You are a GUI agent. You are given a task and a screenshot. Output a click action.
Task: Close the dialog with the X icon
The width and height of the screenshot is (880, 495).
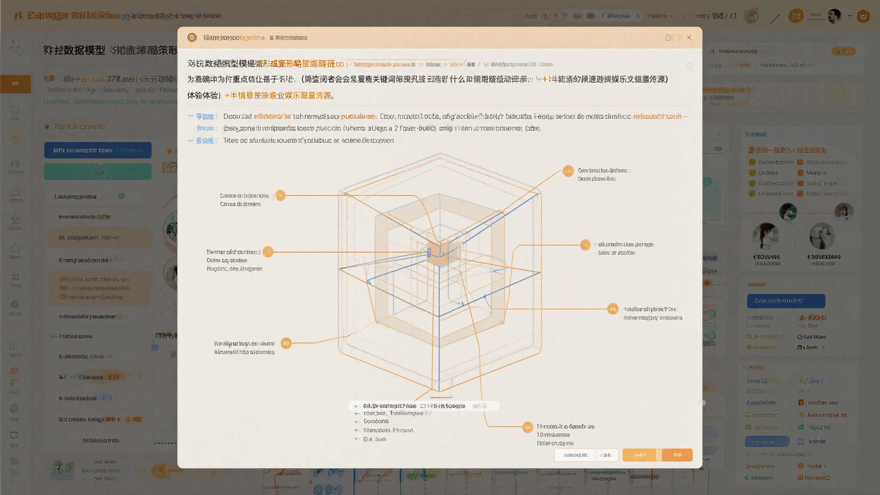[x=689, y=37]
